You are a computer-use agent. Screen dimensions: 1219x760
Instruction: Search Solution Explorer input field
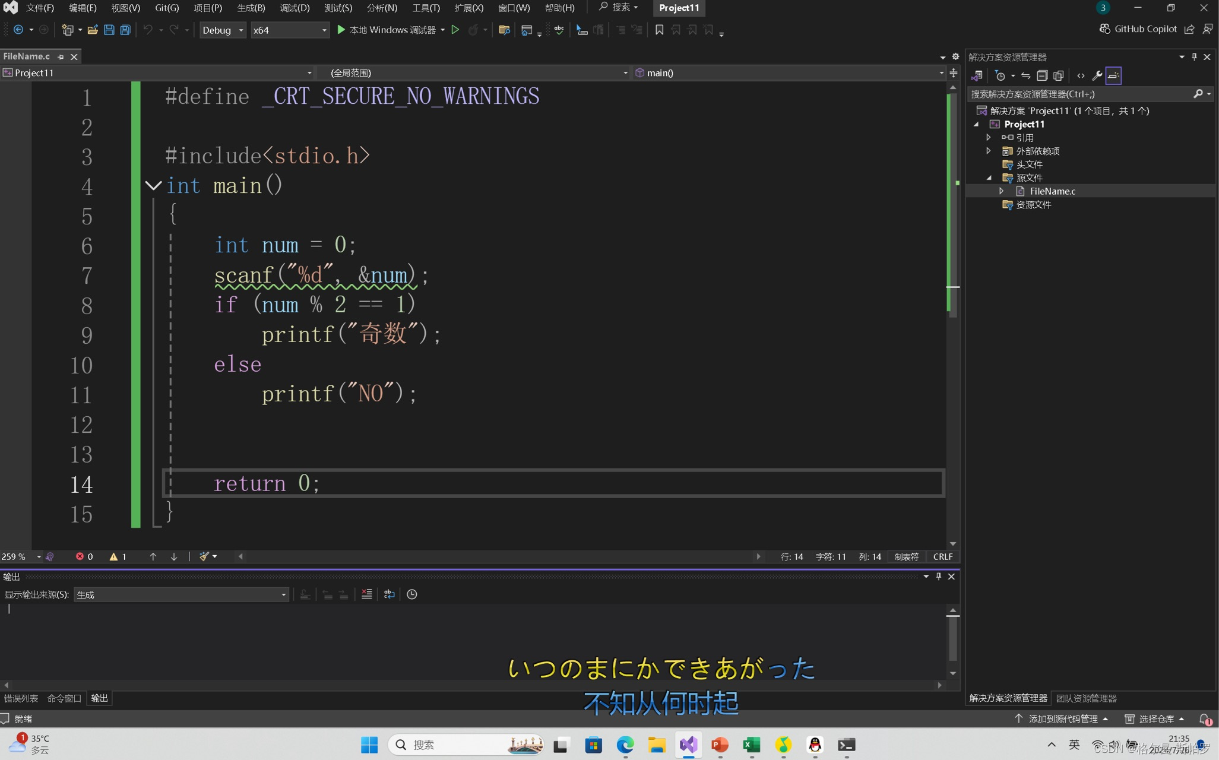coord(1081,94)
